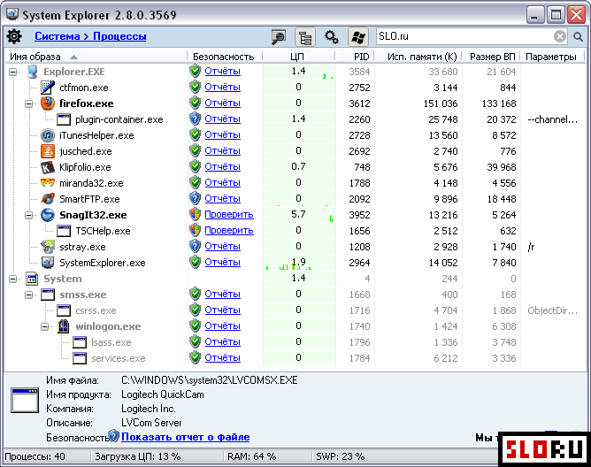Toggle the Windows flag toolbar button

(x=357, y=37)
